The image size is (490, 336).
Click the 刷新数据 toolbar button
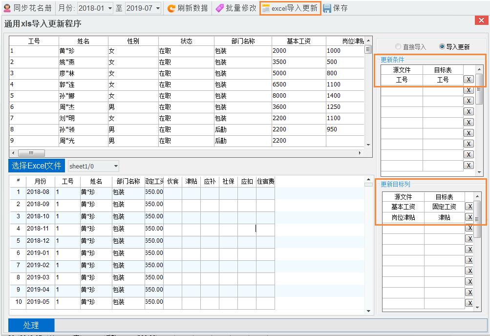(188, 8)
